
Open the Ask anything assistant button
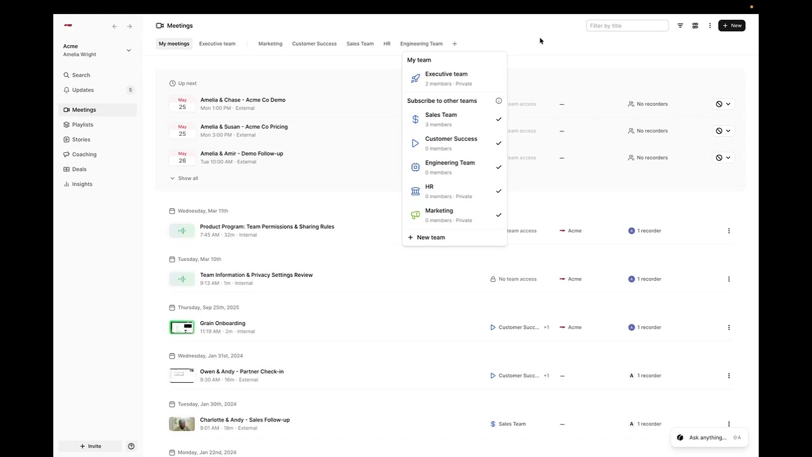pos(709,437)
